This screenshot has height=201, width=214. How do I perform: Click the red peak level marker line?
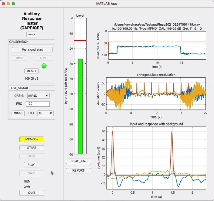[80, 40]
